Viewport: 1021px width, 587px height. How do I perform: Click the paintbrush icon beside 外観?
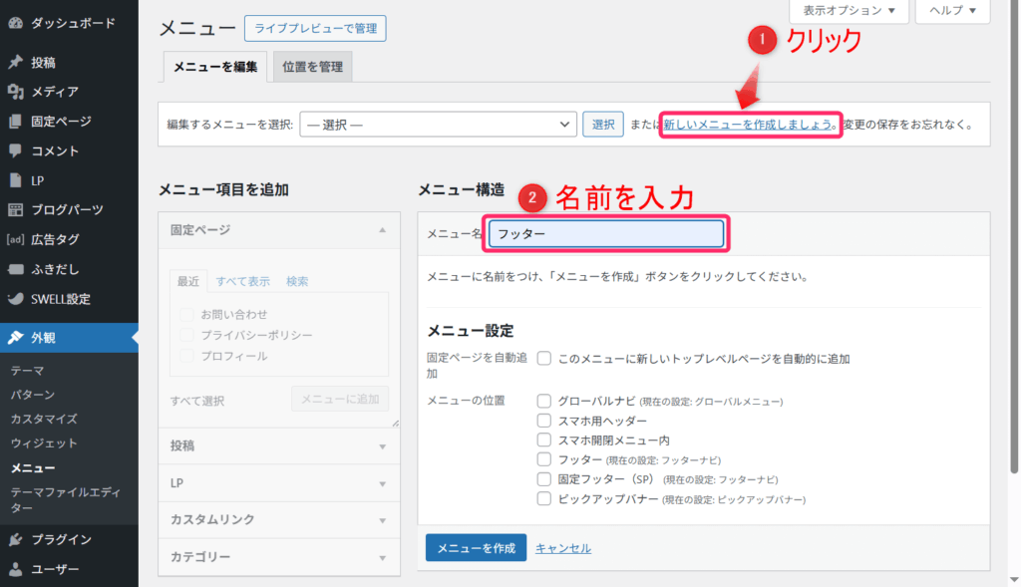[x=16, y=338]
